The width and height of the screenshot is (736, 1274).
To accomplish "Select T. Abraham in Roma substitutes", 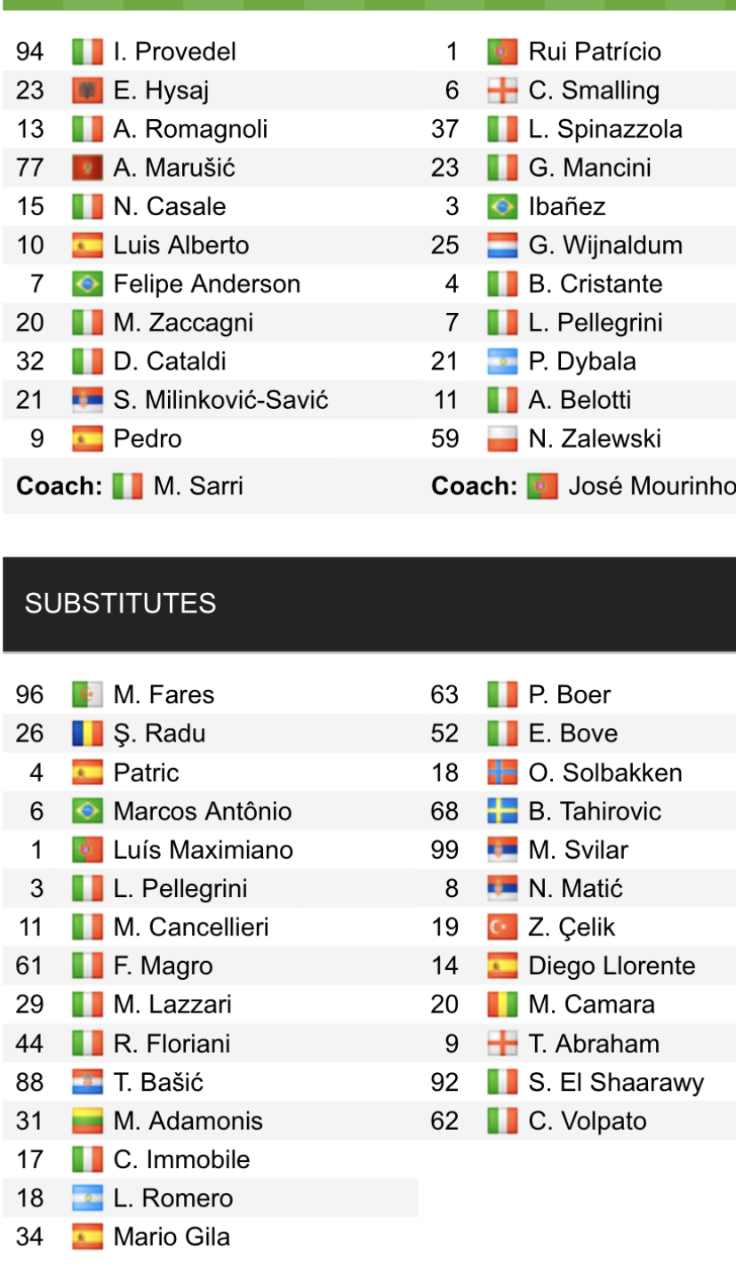I will click(x=593, y=1043).
